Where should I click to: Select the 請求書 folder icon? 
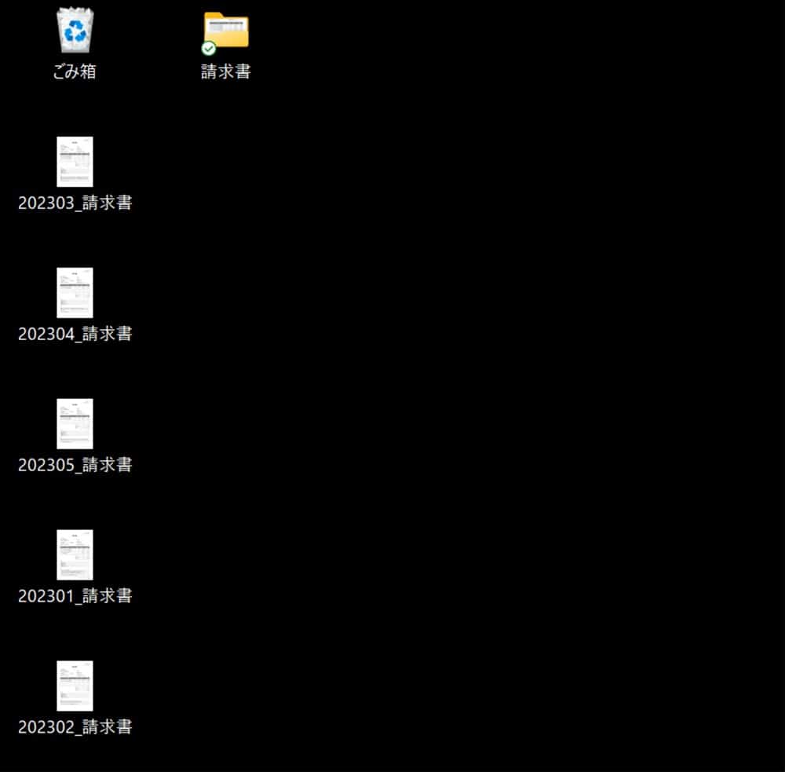225,30
